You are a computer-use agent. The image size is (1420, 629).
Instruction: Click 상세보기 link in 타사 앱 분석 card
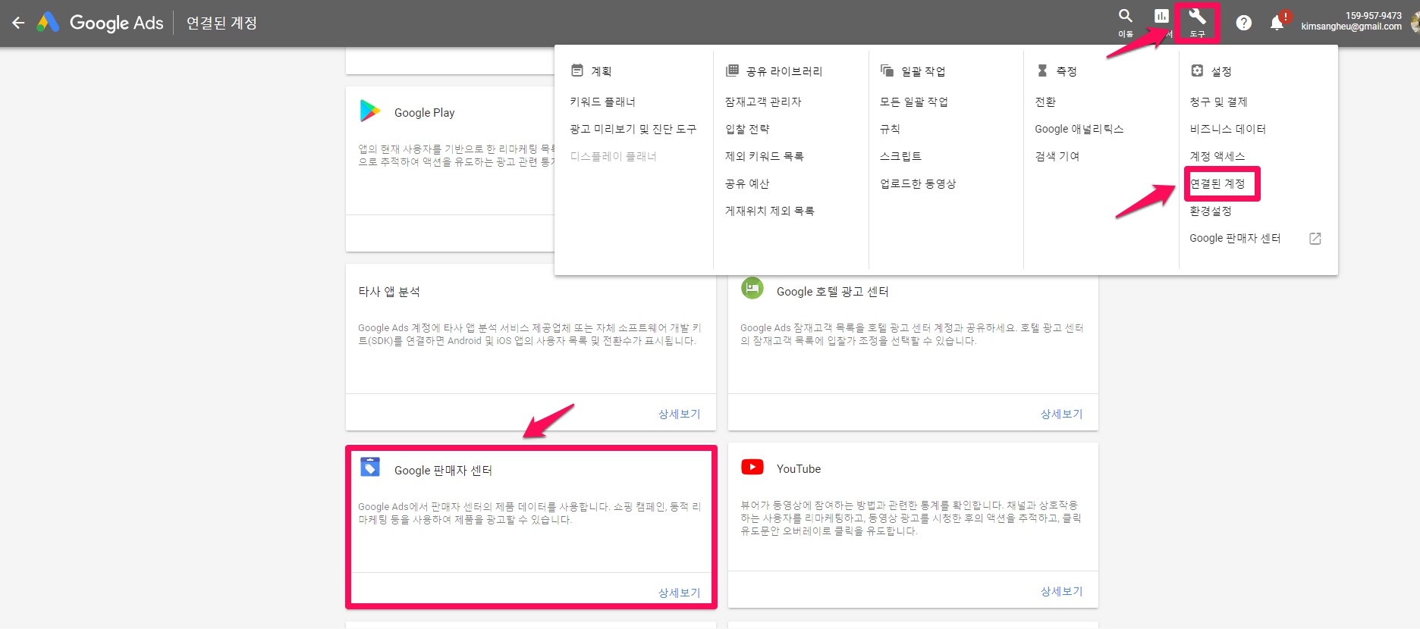tap(679, 414)
